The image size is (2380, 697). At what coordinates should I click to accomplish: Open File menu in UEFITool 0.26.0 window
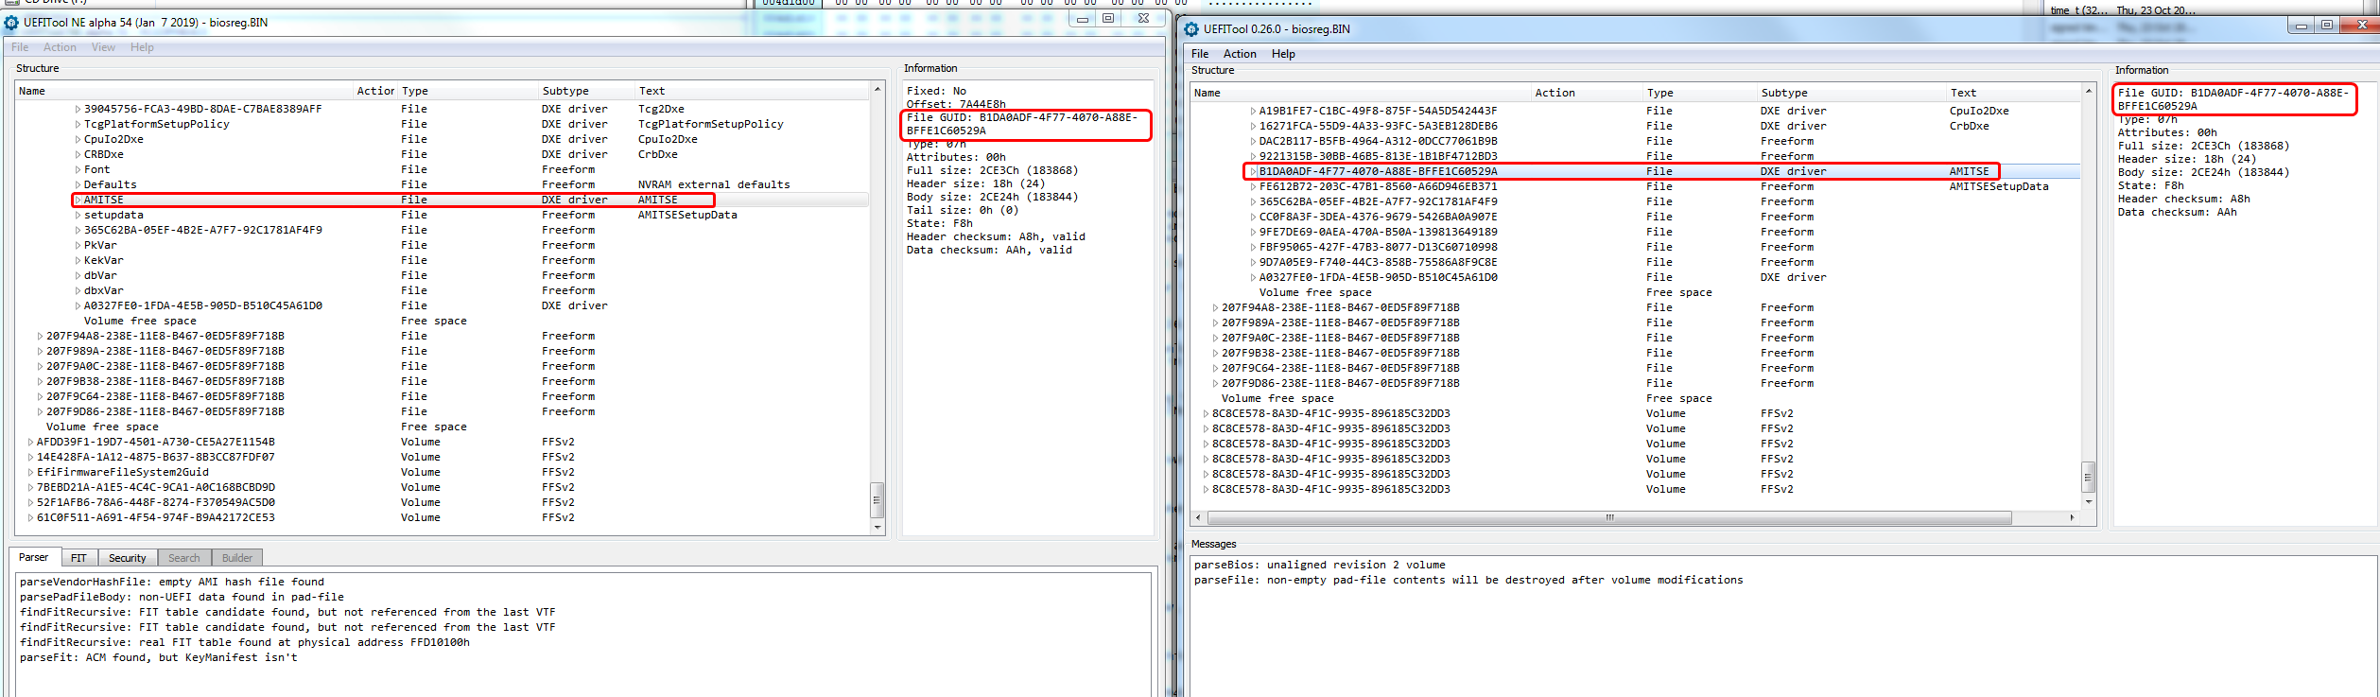tap(1200, 54)
